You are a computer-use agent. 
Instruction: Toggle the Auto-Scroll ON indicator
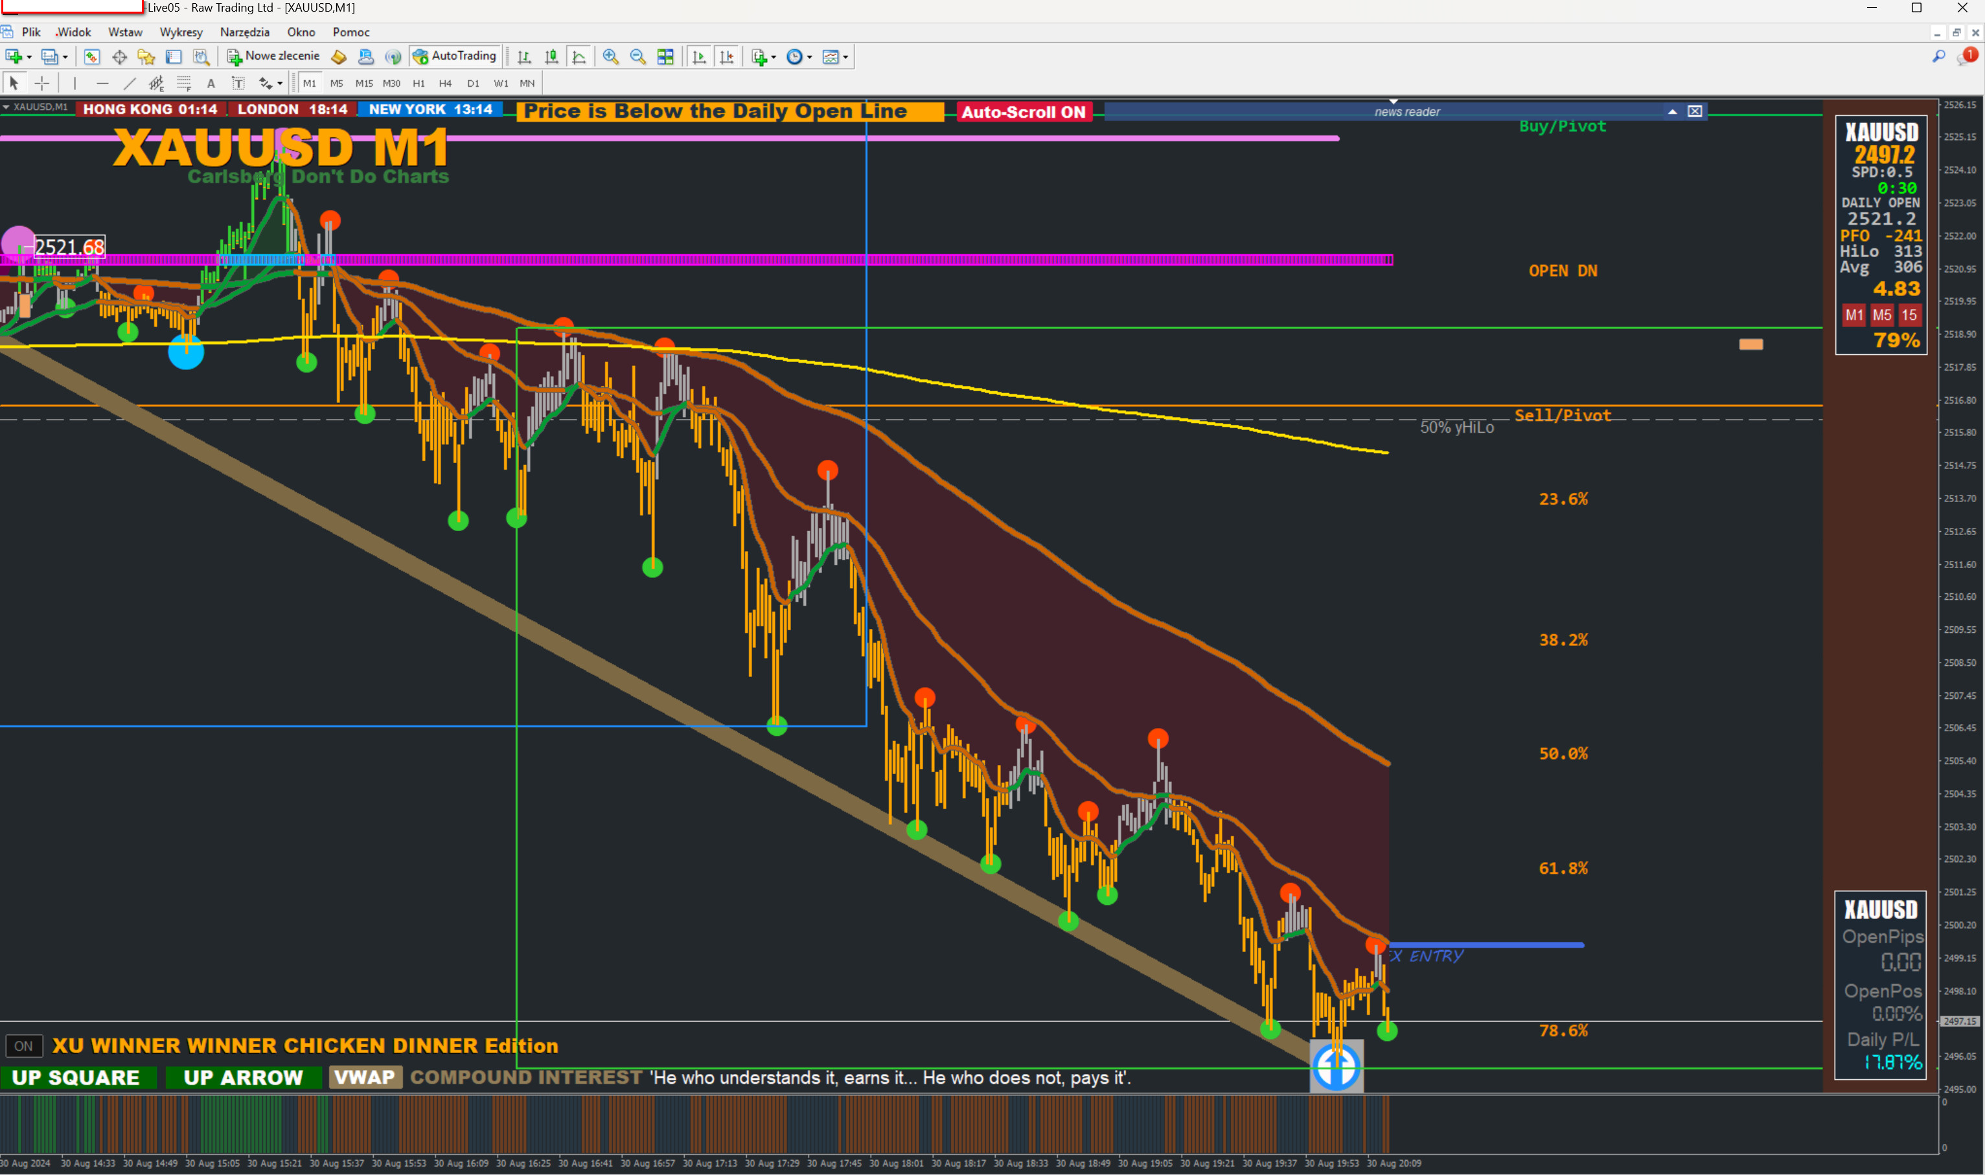pos(1023,111)
